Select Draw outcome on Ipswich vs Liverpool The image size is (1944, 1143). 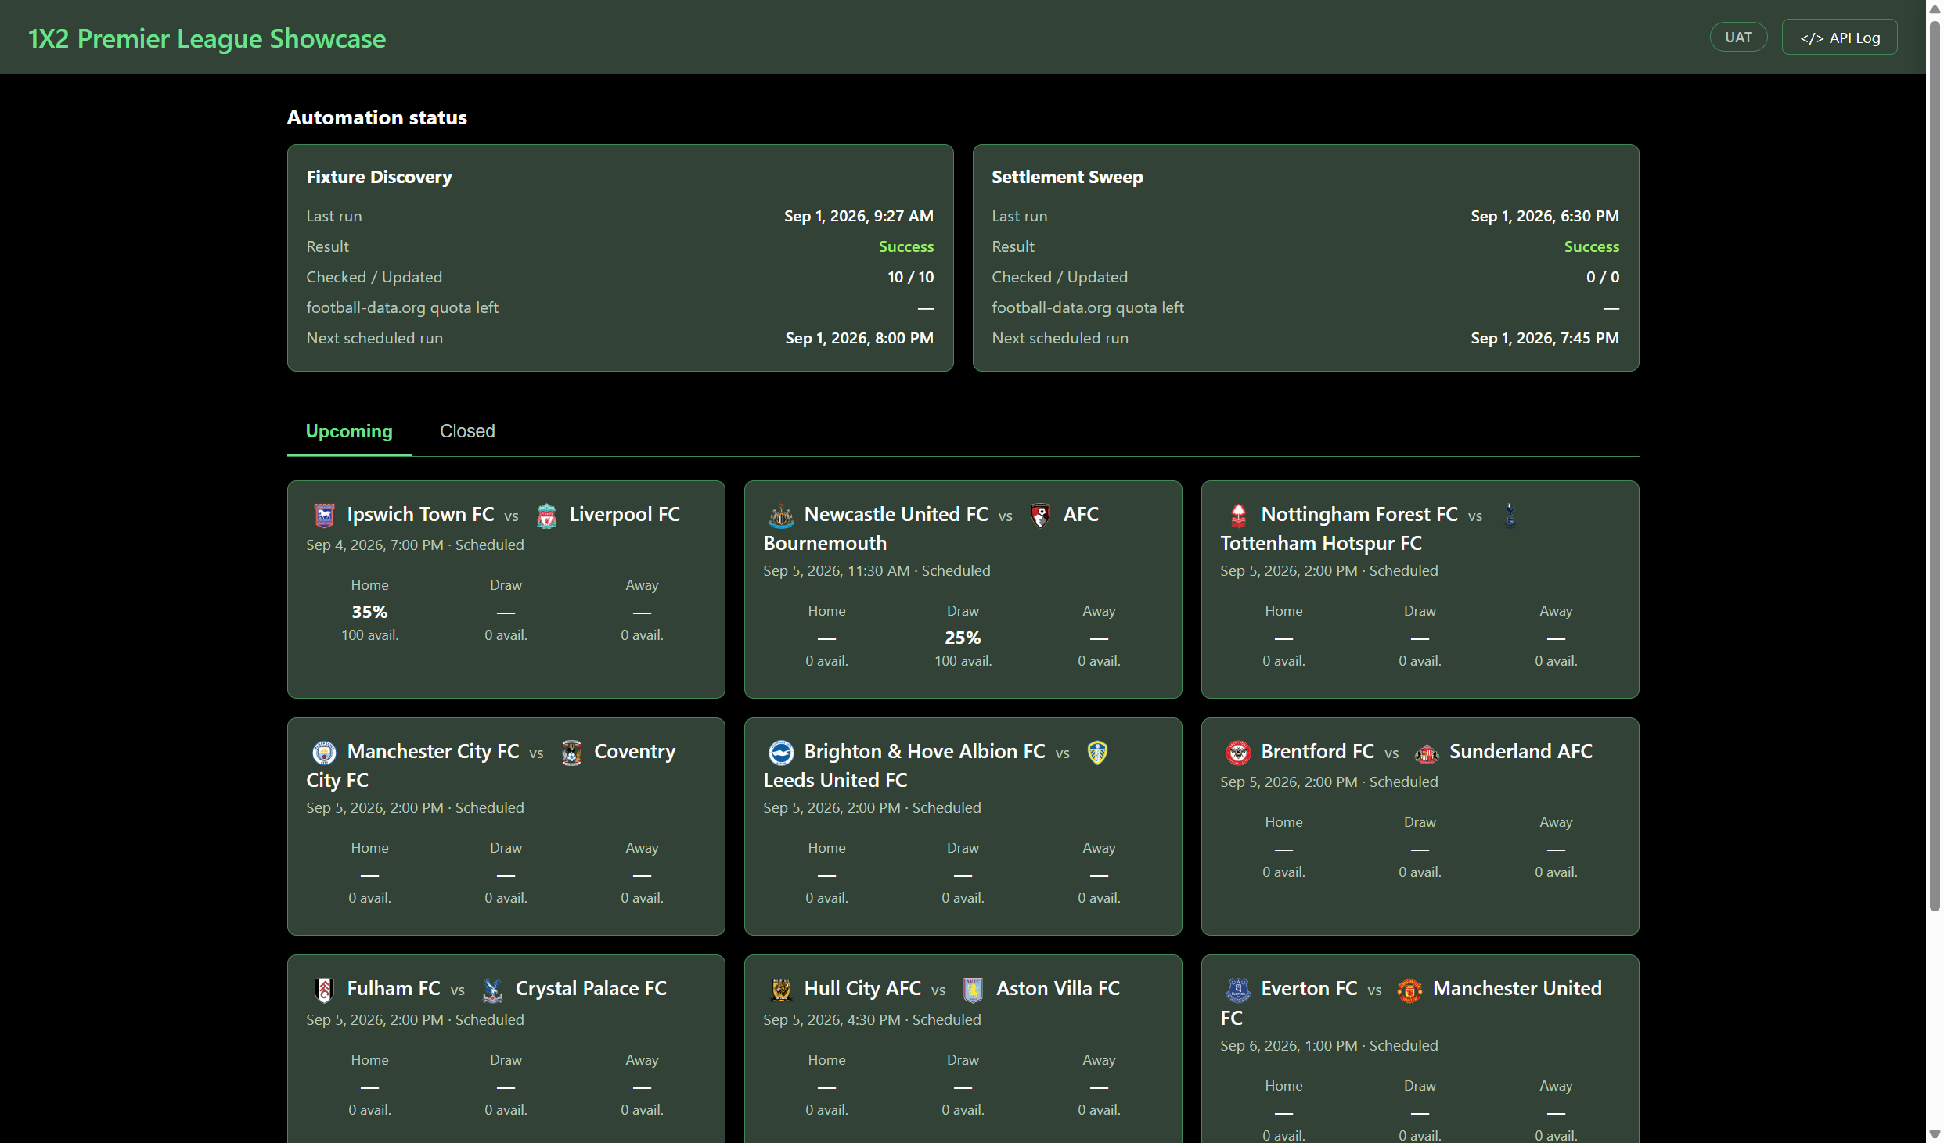506,610
